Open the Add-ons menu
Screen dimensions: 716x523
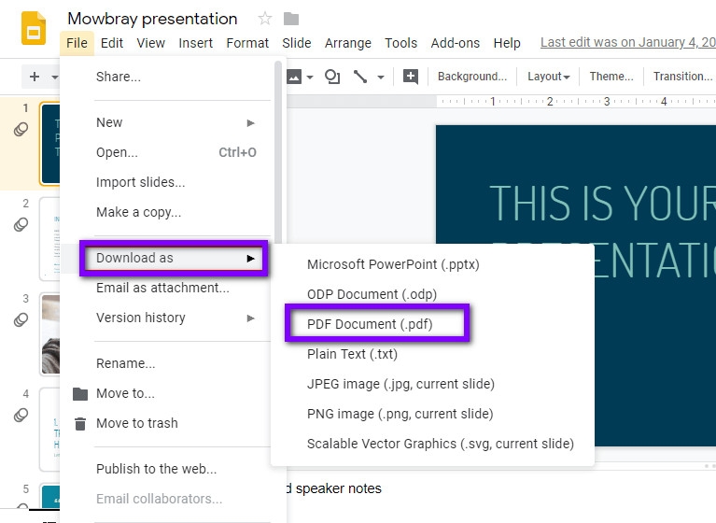tap(456, 43)
